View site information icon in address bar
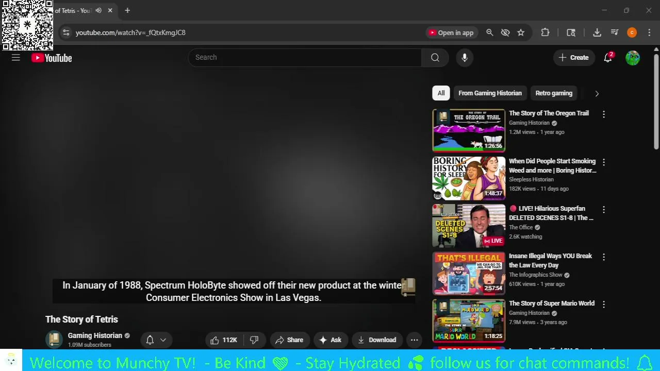The image size is (660, 371). [66, 32]
